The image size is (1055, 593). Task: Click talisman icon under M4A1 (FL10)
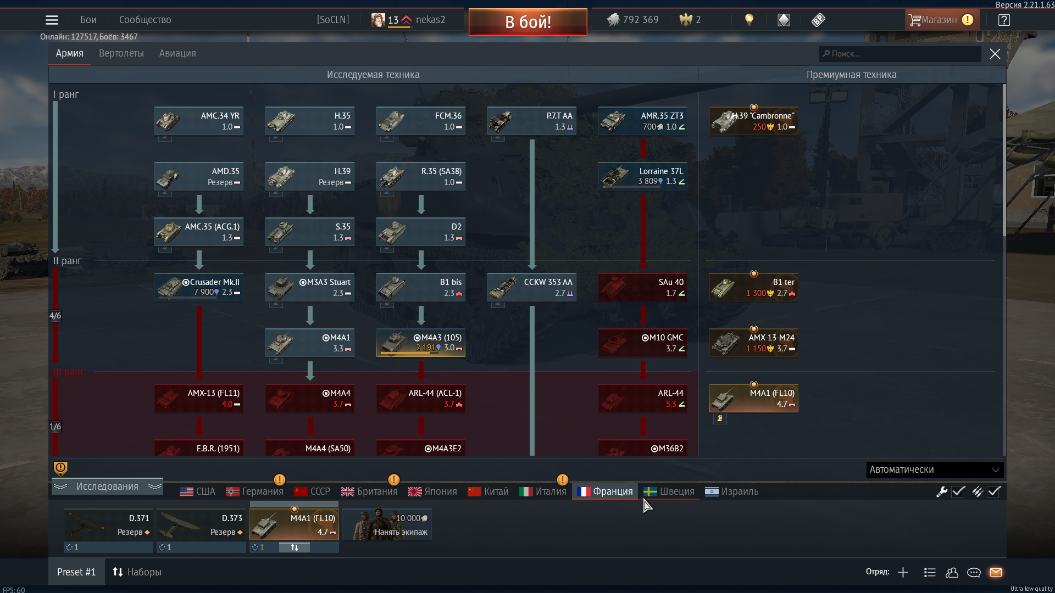point(720,418)
